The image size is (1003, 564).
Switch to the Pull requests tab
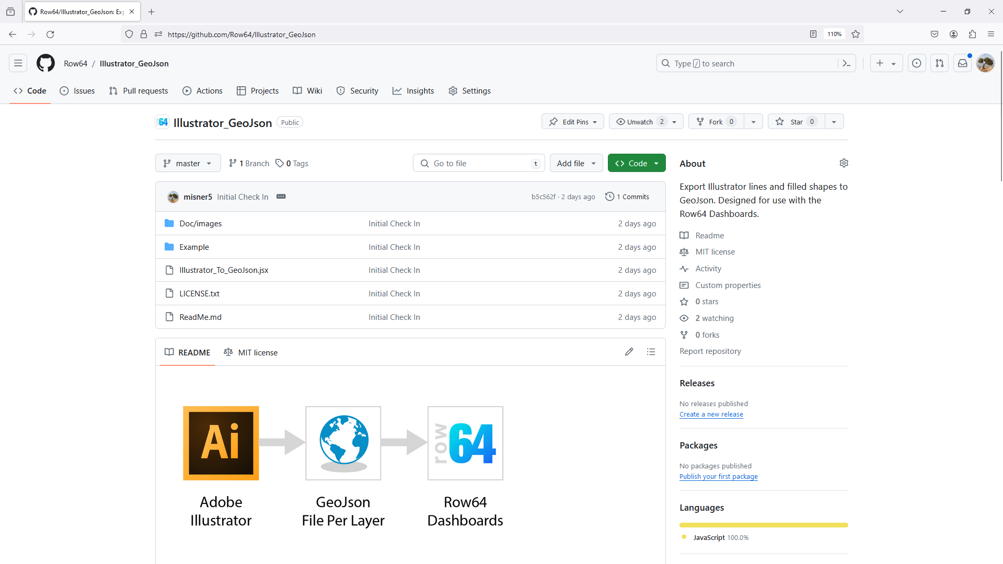click(139, 90)
